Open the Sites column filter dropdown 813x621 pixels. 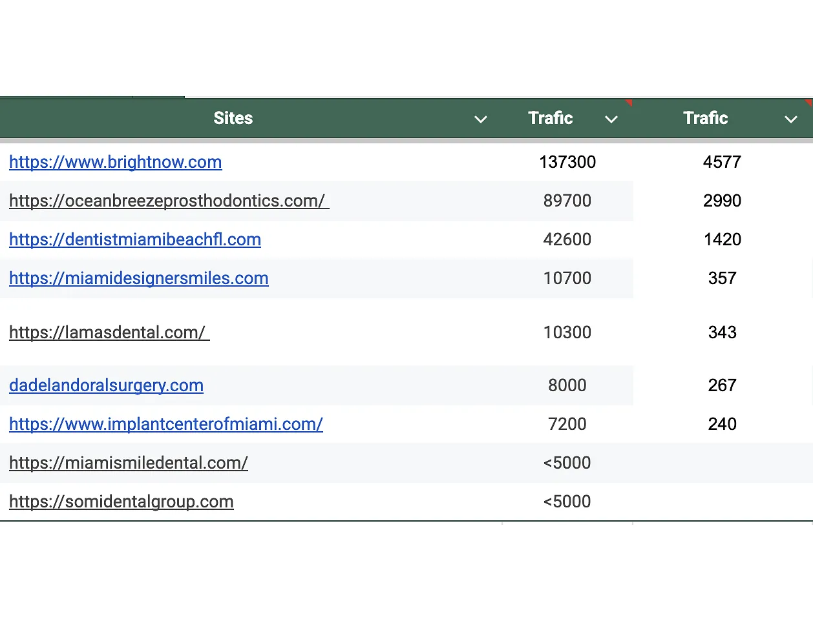point(480,119)
